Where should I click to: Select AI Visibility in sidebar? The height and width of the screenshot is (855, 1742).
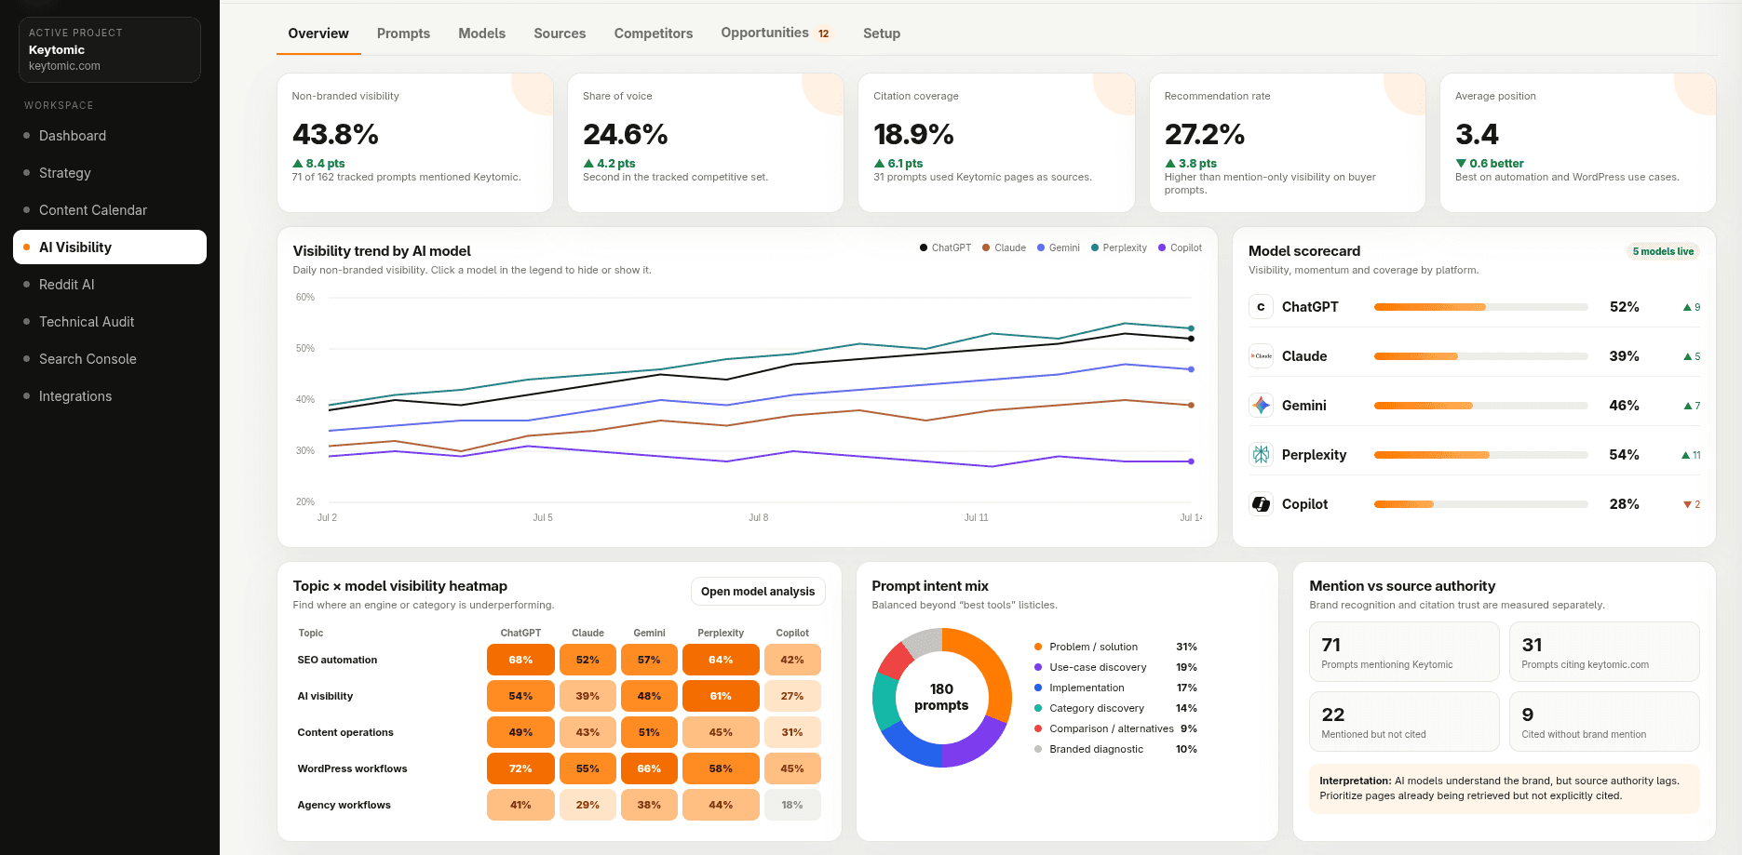pyautogui.click(x=110, y=247)
